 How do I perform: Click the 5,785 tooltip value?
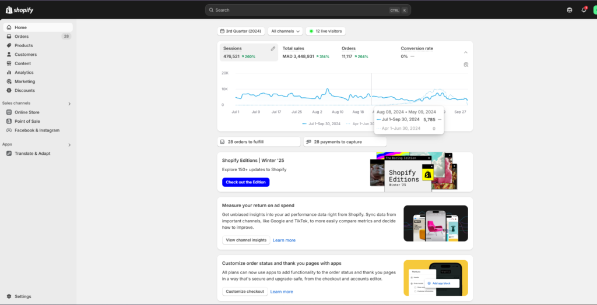[x=429, y=119]
